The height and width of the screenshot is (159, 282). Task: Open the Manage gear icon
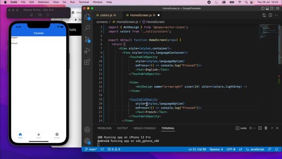[x=87, y=141]
